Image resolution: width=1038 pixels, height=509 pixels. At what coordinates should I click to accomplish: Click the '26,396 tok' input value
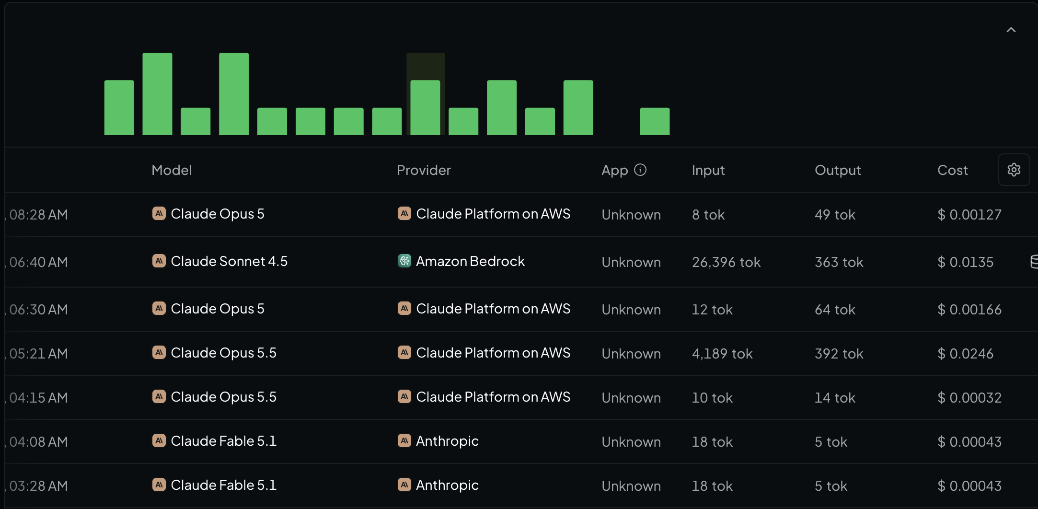(x=726, y=262)
